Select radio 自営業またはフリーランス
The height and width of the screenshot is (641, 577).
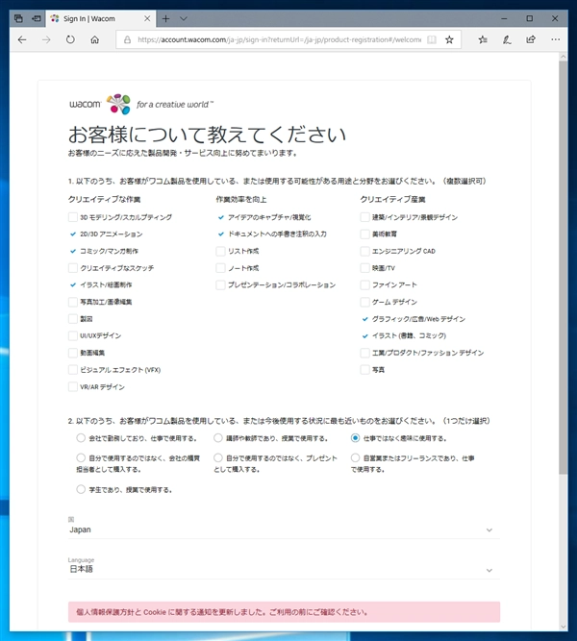click(355, 457)
